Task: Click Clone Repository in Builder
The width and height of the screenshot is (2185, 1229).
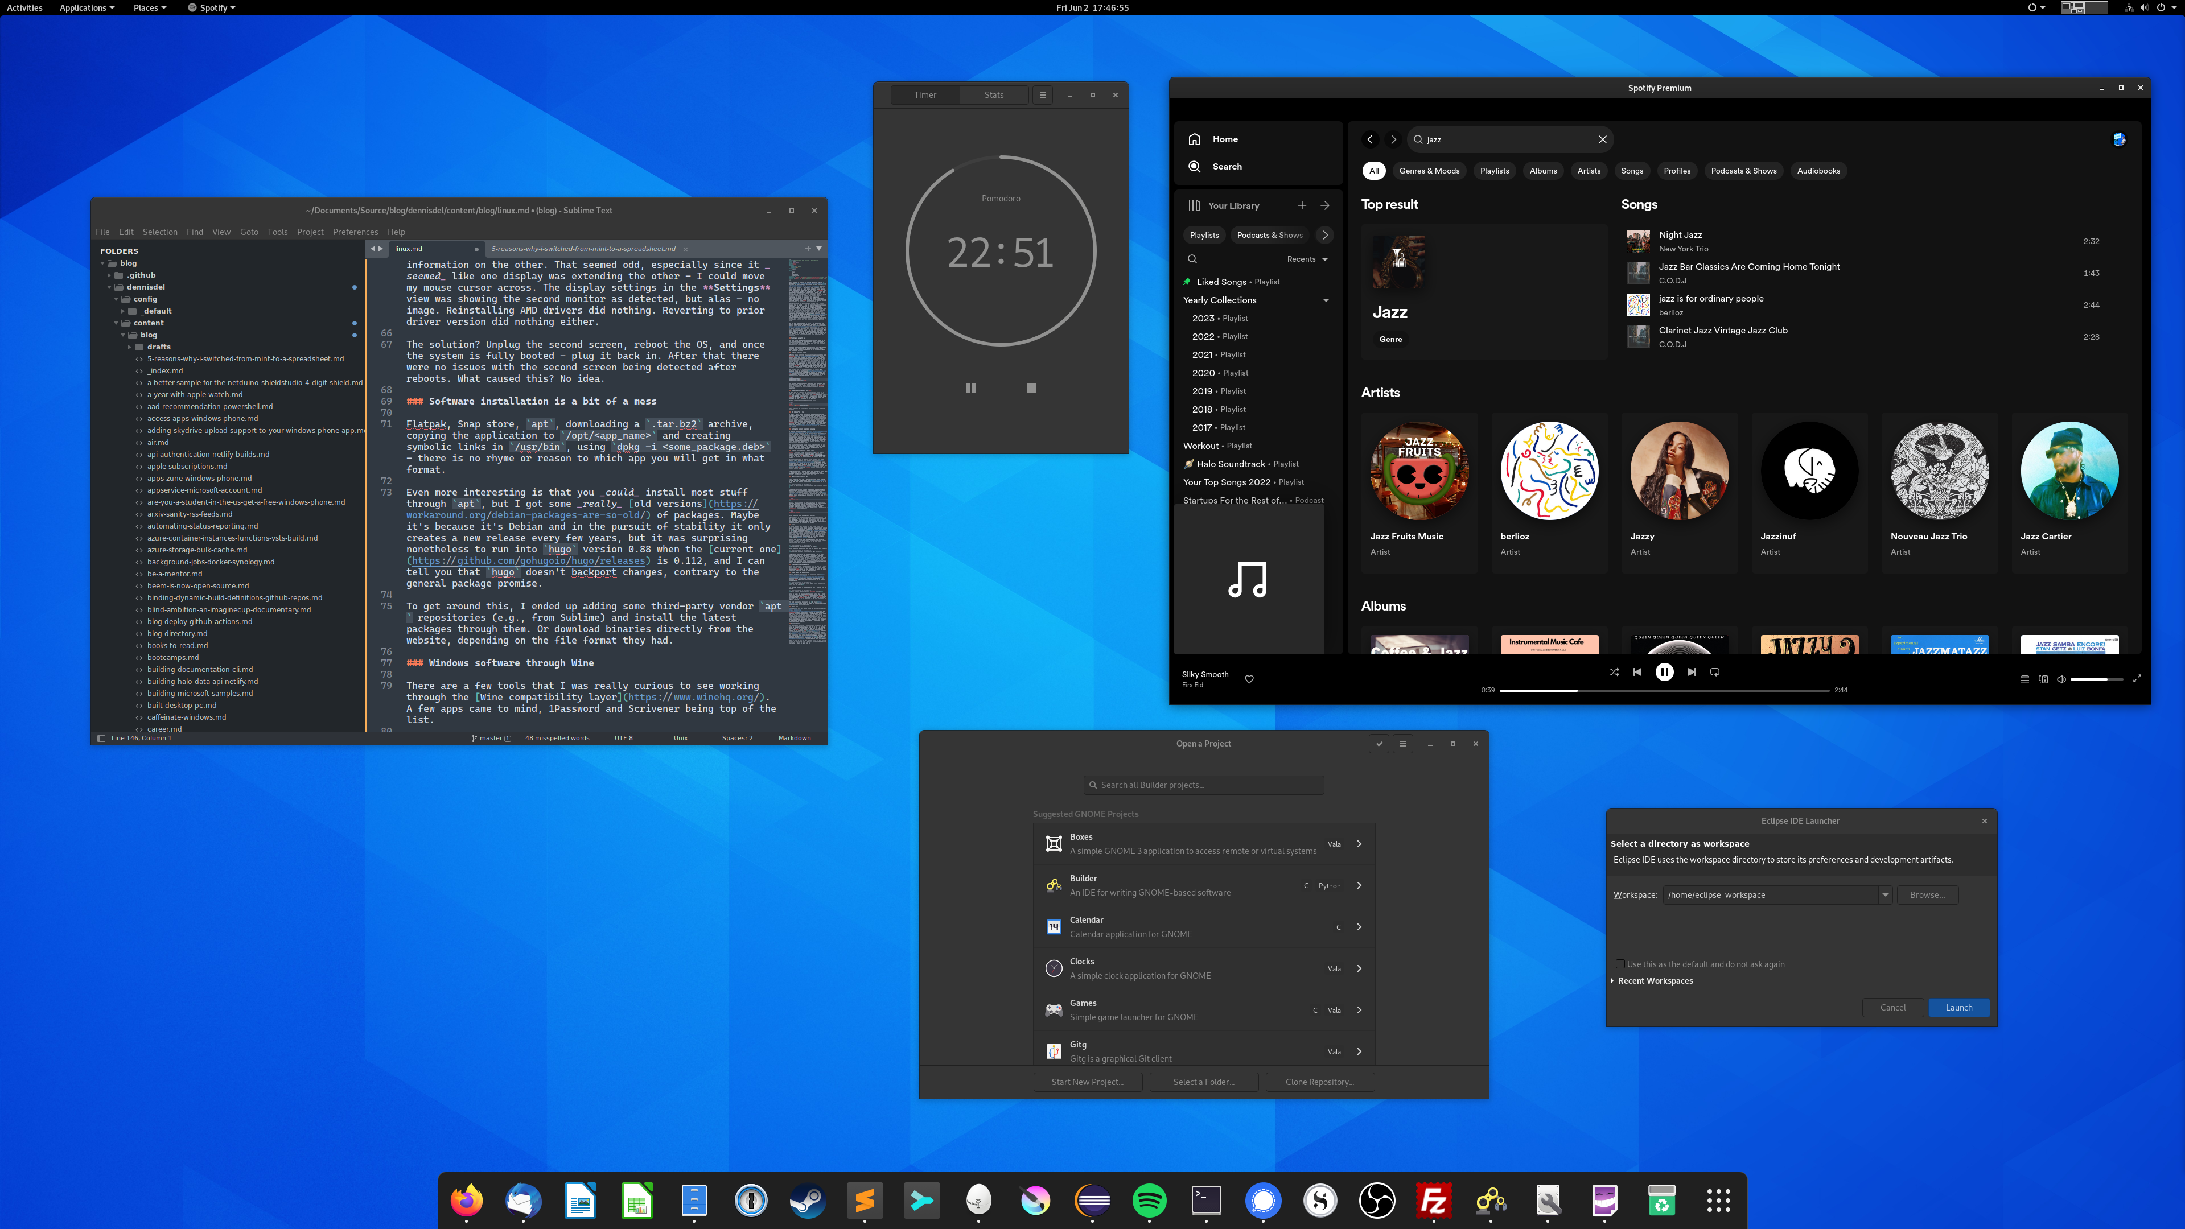Action: click(x=1319, y=1082)
